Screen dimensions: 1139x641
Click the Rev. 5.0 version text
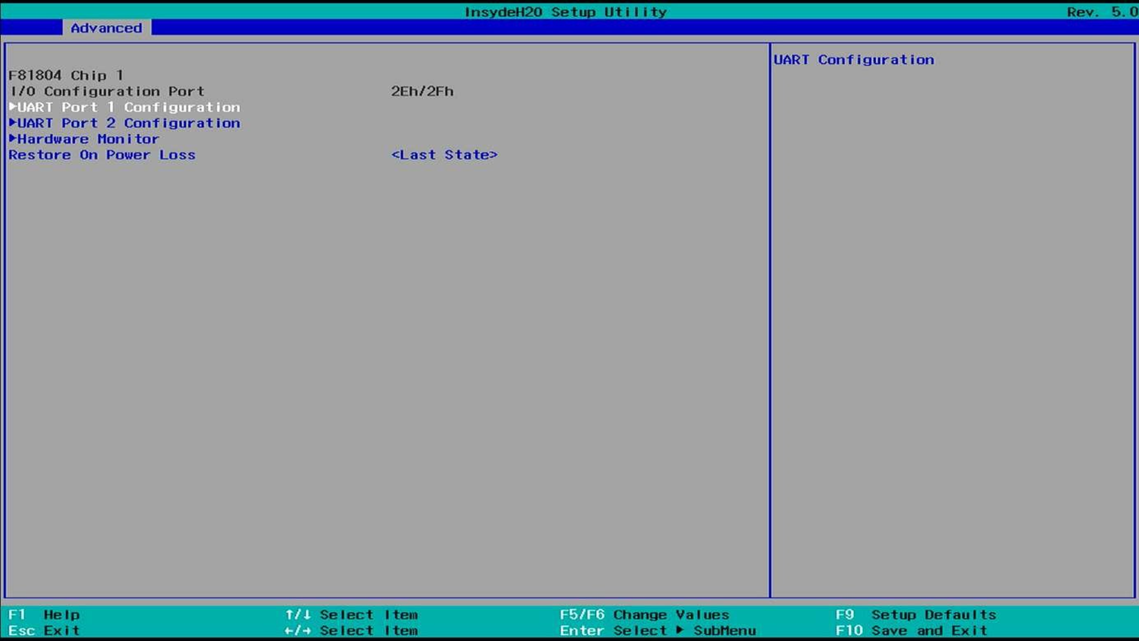click(1102, 12)
